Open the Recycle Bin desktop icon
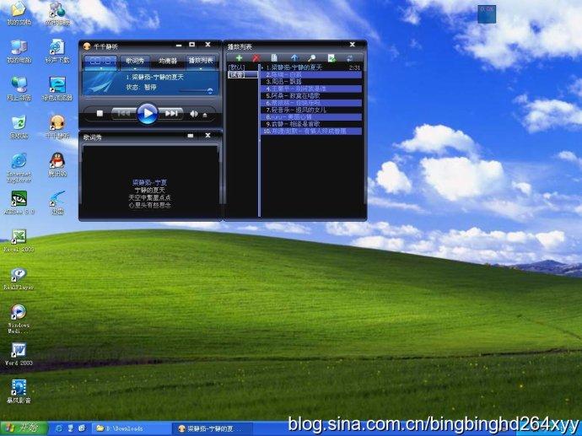Viewport: 582px width, 436px height. (19, 127)
